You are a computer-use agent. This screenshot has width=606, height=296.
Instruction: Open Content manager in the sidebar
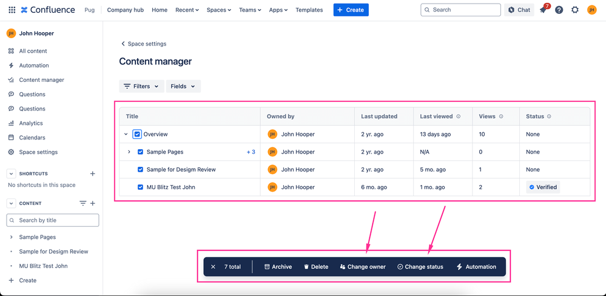pyautogui.click(x=42, y=80)
